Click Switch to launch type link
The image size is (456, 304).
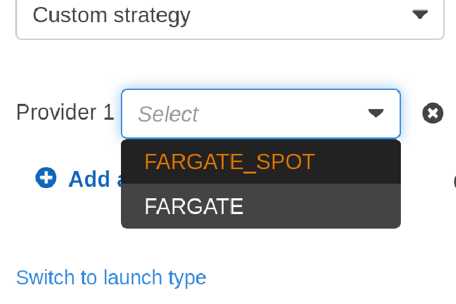111,277
